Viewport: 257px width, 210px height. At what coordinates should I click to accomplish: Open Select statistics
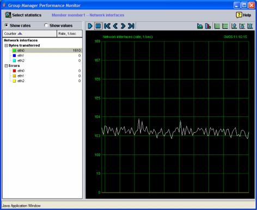tap(23, 15)
